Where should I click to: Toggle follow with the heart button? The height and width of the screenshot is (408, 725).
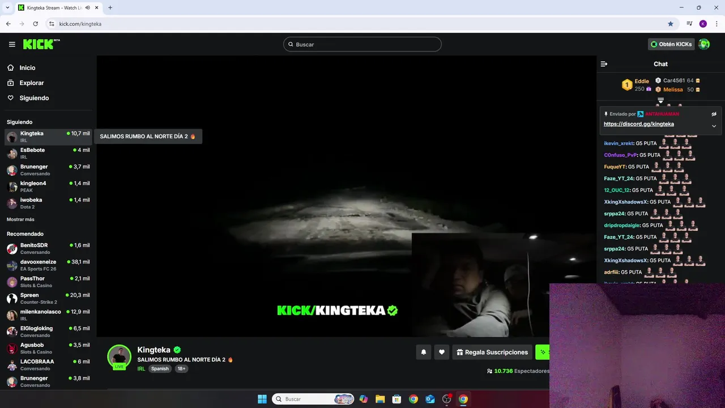pos(442,352)
